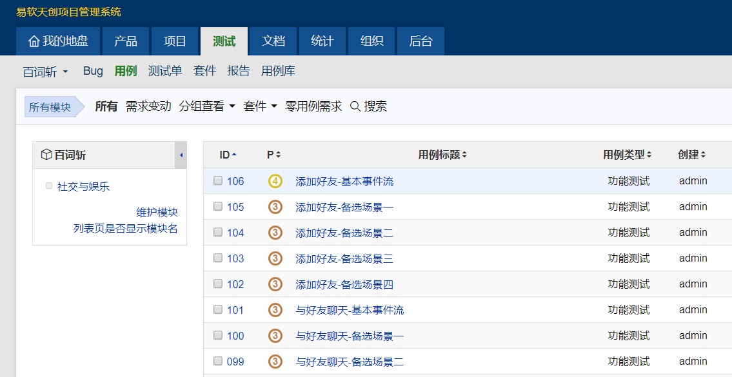Tick the checkbox for case 101
The height and width of the screenshot is (377, 732).
pos(218,309)
